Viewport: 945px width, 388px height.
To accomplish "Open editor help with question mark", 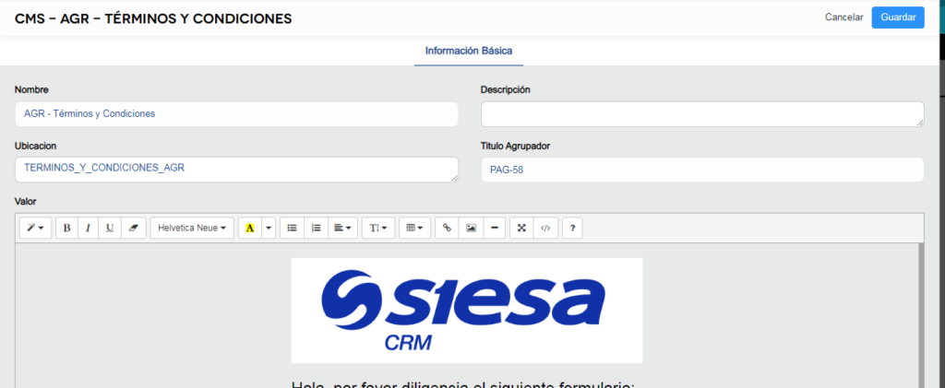I will (572, 228).
